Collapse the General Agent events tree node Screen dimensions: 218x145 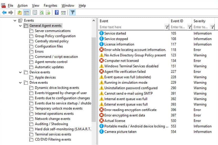(20, 26)
